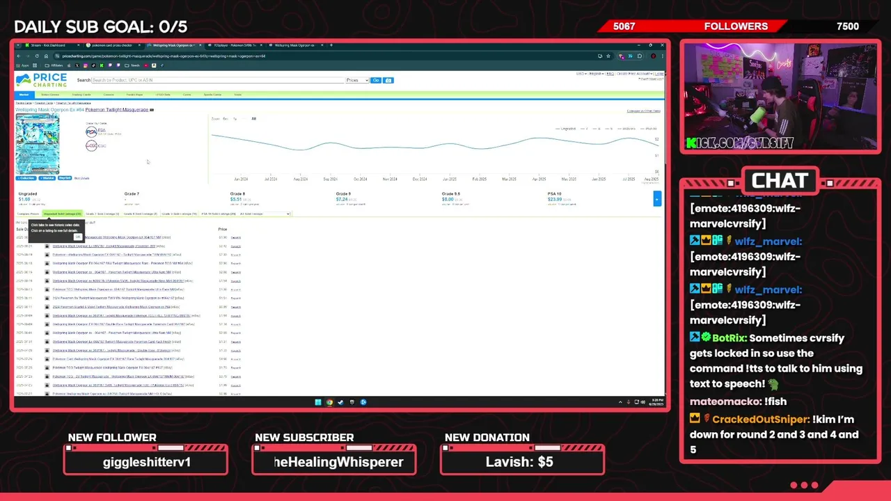This screenshot has width=891, height=501.
Task: Open the Create Free Account dropdown
Action: coord(635,74)
